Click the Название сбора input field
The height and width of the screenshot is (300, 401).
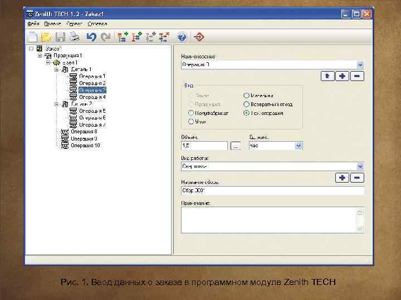coord(272,191)
